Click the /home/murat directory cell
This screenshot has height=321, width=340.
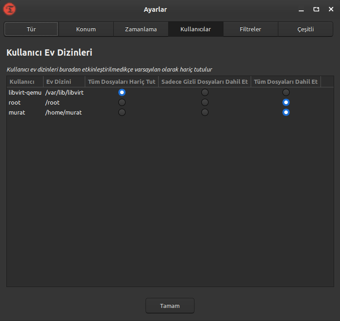coord(63,112)
